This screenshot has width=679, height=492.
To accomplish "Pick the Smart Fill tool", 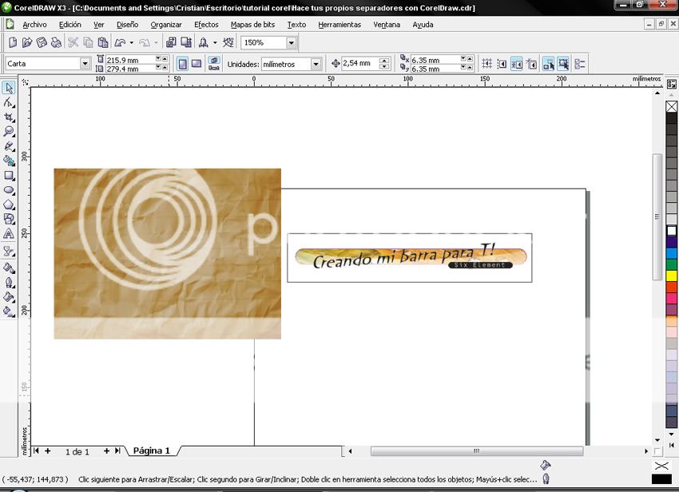I will [x=9, y=161].
